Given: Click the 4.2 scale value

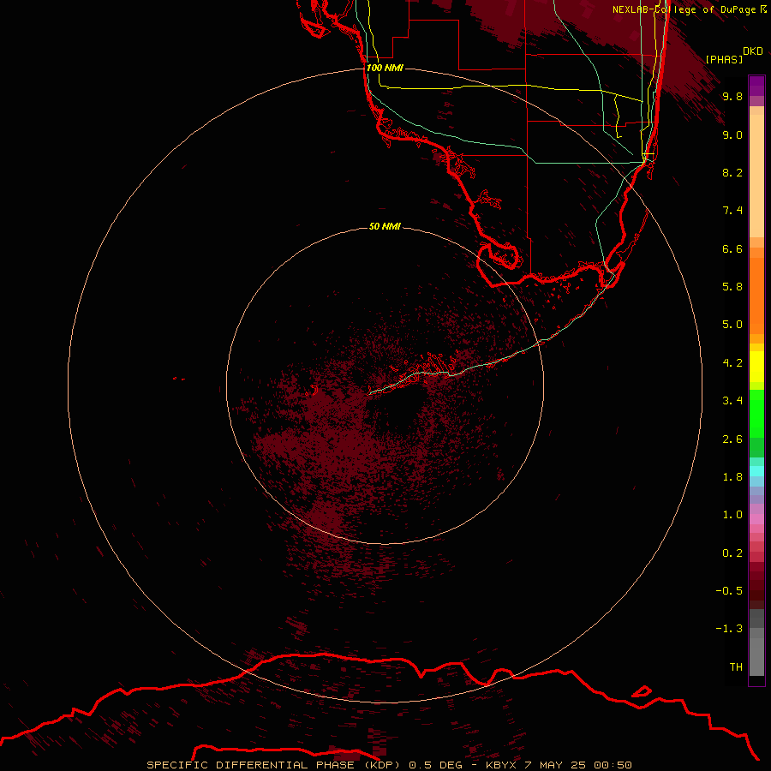Looking at the screenshot, I should coord(732,363).
